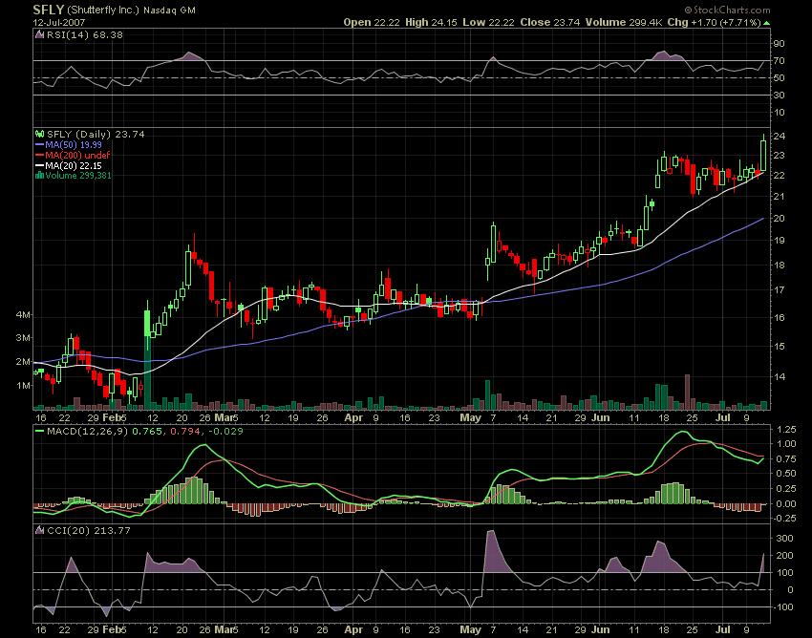Click the Open 22.22 value in header
This screenshot has width=812, height=638.
click(371, 22)
